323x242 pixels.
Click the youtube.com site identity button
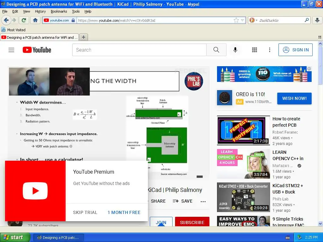[59, 20]
